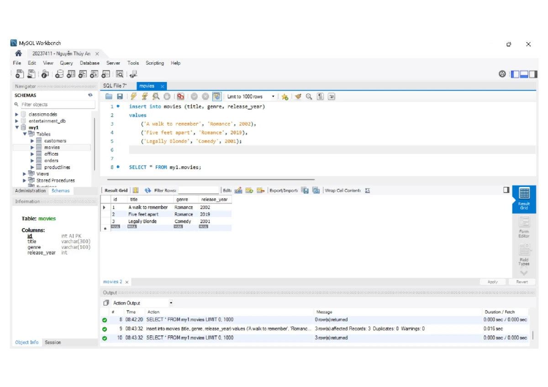Image resolution: width=548 pixels, height=387 pixels.
Task: Create a new function icon
Action: click(105, 74)
